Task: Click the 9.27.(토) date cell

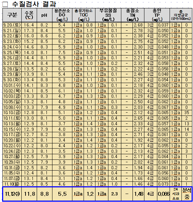Action: click(x=12, y=63)
